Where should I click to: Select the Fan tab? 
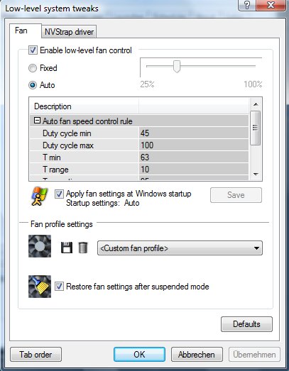[x=21, y=31]
